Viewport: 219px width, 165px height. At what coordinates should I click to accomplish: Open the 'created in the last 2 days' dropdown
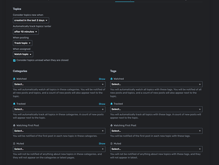(x=31, y=20)
